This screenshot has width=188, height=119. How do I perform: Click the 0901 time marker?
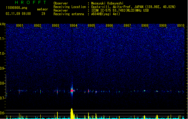point(20,25)
